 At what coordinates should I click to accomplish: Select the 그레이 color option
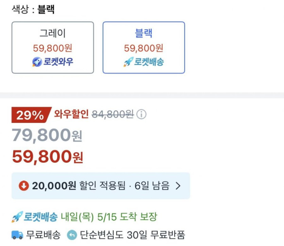click(53, 47)
